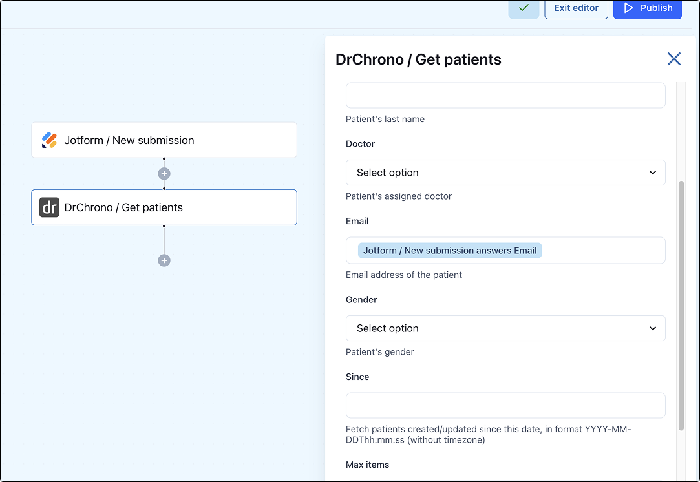This screenshot has width=700, height=482.
Task: Click the Jotform logo icon in trigger node
Action: click(x=49, y=140)
